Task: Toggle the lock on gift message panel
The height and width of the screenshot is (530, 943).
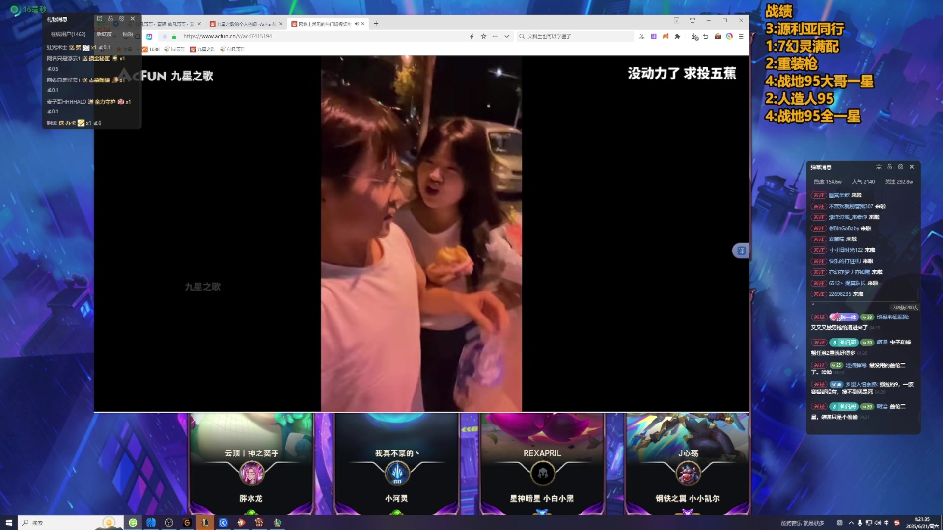Action: click(x=111, y=19)
